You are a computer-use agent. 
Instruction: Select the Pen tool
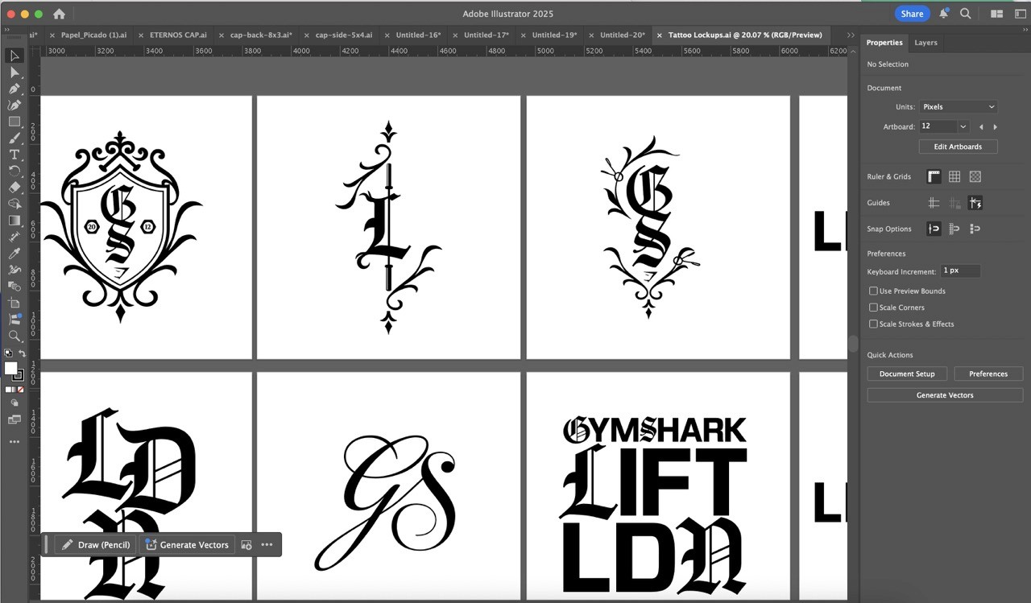click(x=14, y=89)
